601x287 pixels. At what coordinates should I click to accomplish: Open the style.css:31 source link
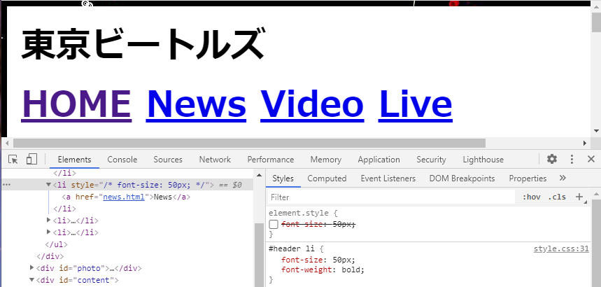pos(560,248)
